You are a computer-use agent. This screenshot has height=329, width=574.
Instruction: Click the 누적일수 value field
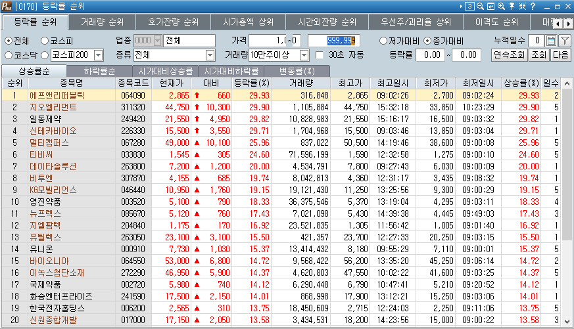tap(537, 41)
